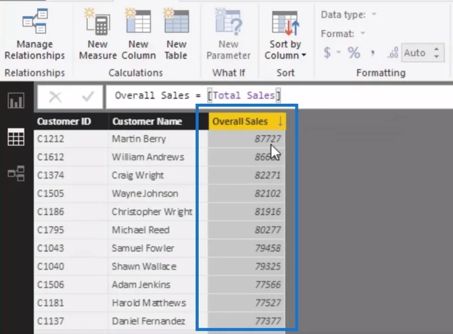Select sales value 82102
The width and height of the screenshot is (453, 334).
[247, 193]
